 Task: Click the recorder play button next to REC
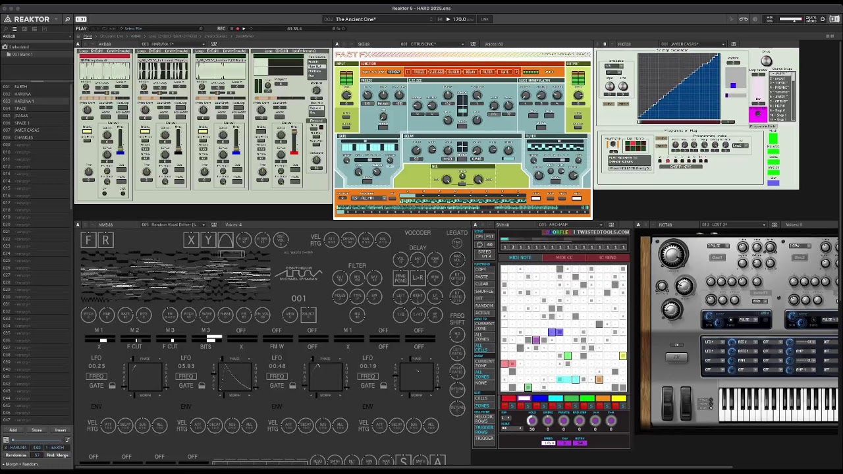point(244,29)
